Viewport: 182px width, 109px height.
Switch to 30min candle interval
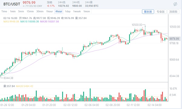[x=40, y=12]
